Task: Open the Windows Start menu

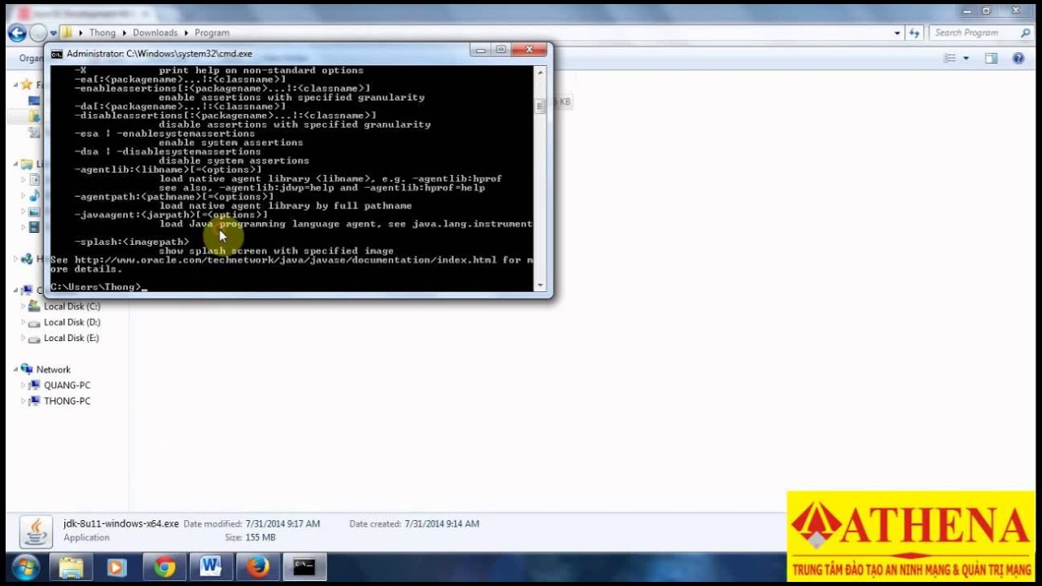Action: (x=26, y=566)
